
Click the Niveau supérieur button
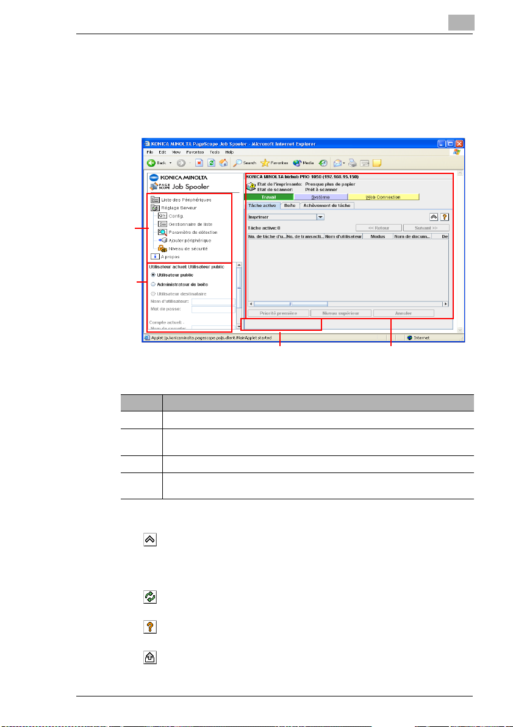[x=340, y=313]
